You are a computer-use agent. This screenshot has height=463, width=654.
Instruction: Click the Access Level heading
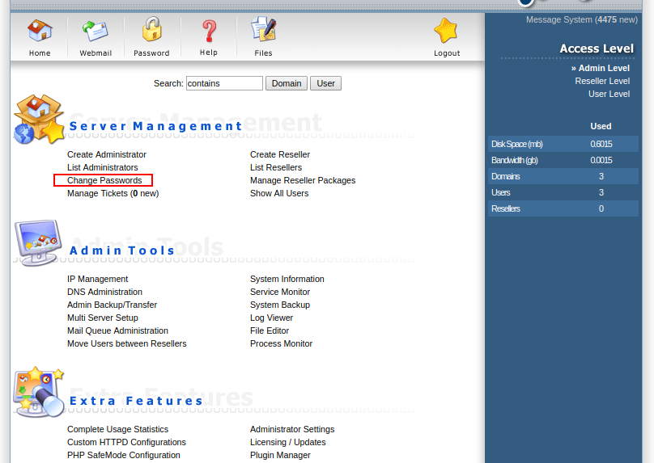click(597, 48)
